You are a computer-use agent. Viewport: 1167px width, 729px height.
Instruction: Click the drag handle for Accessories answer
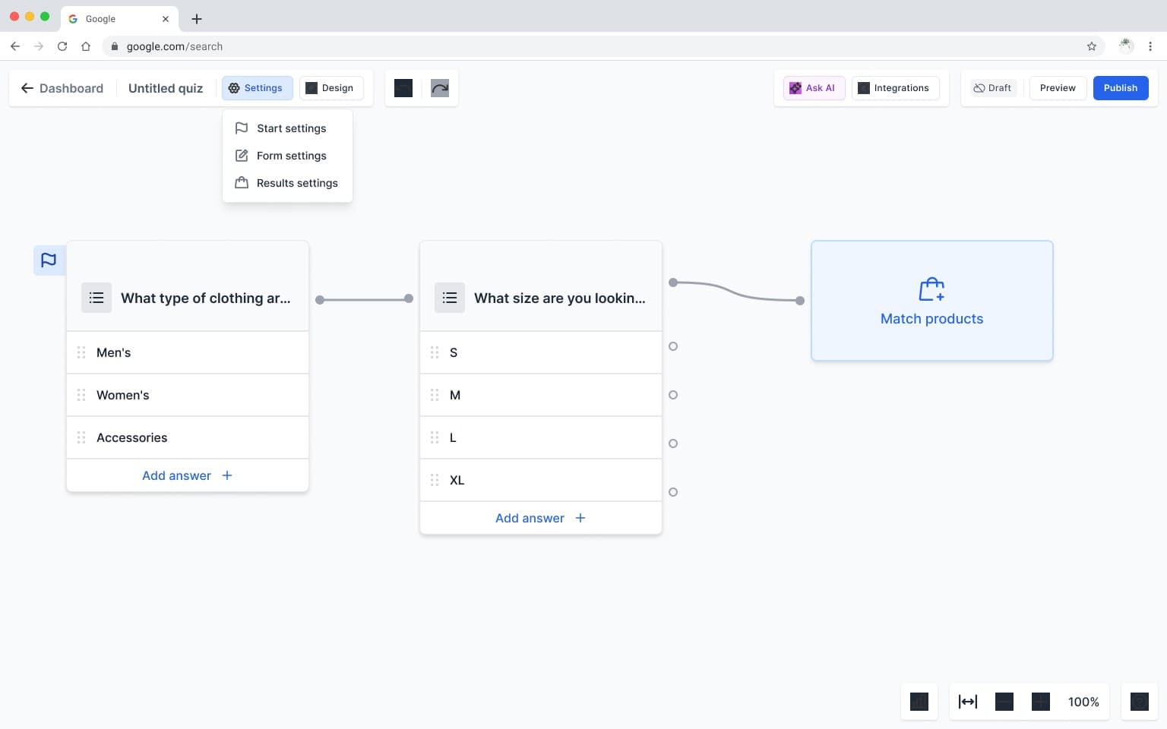click(x=81, y=437)
